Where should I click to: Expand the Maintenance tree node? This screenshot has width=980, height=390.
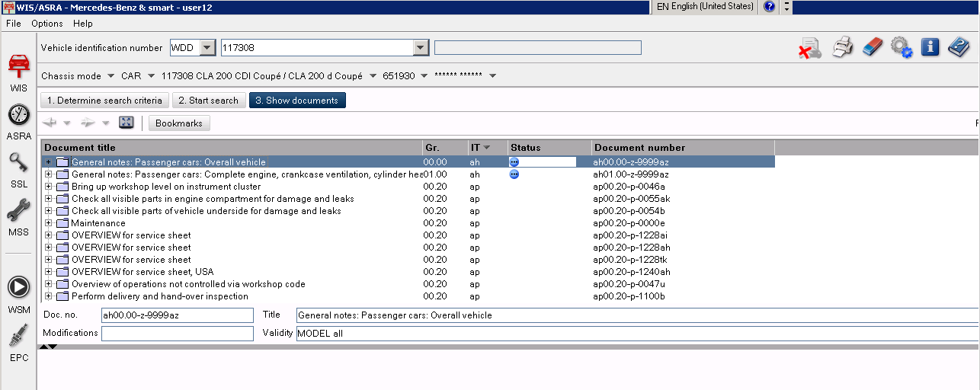49,223
